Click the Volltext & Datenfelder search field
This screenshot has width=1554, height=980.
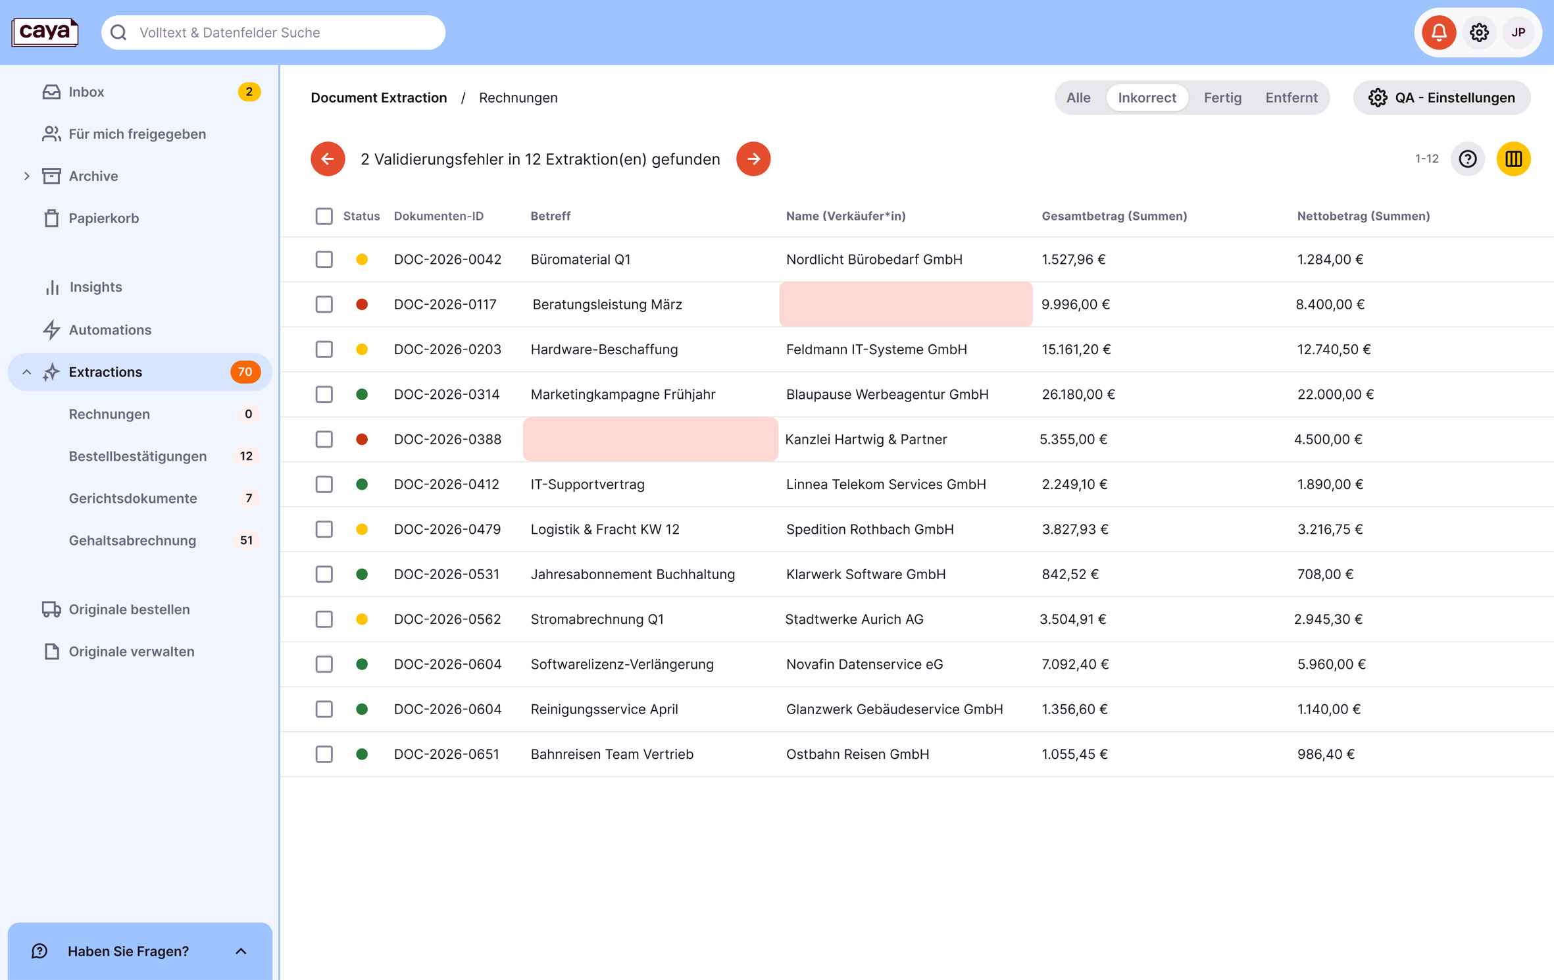273,32
